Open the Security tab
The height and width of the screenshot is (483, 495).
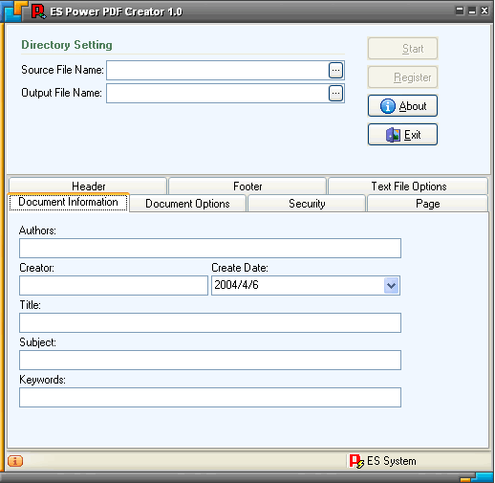307,204
